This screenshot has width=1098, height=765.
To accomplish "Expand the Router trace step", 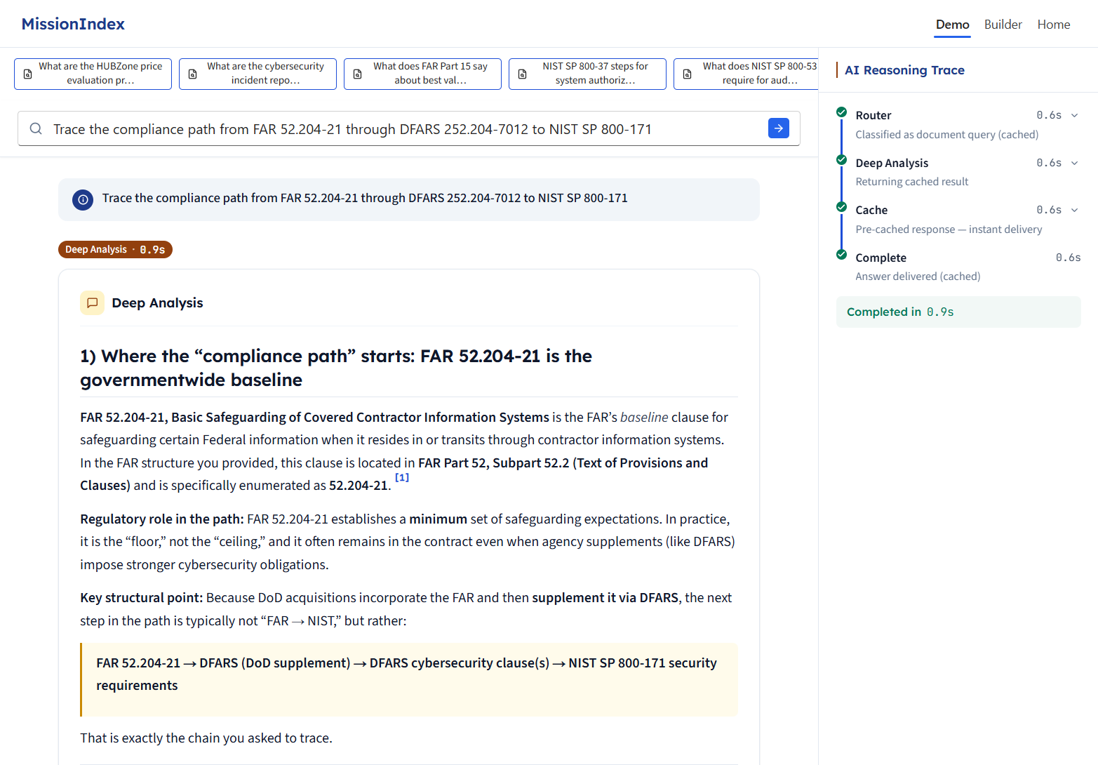I will (x=1074, y=115).
